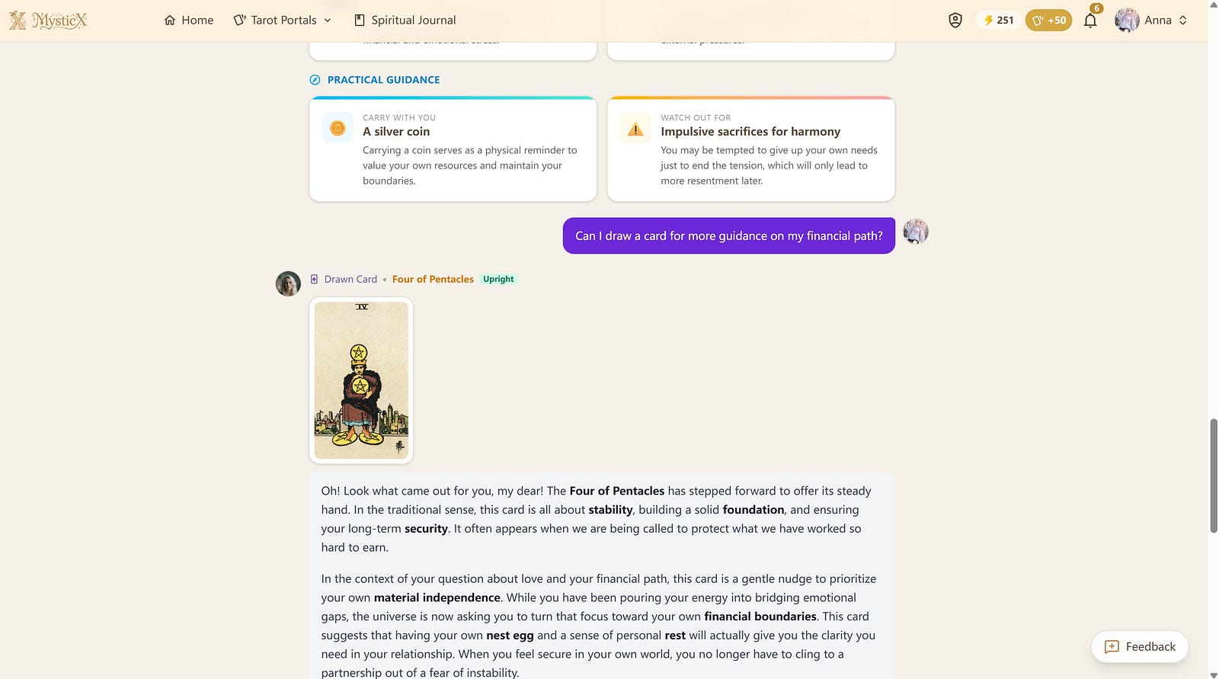Click the silver coin icon
This screenshot has height=679, width=1219.
(x=338, y=129)
